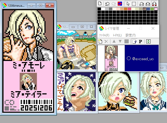Screen dimensions: 167x123
Task: Click the gray square icon in layer toolbar
Action: click(127, 41)
